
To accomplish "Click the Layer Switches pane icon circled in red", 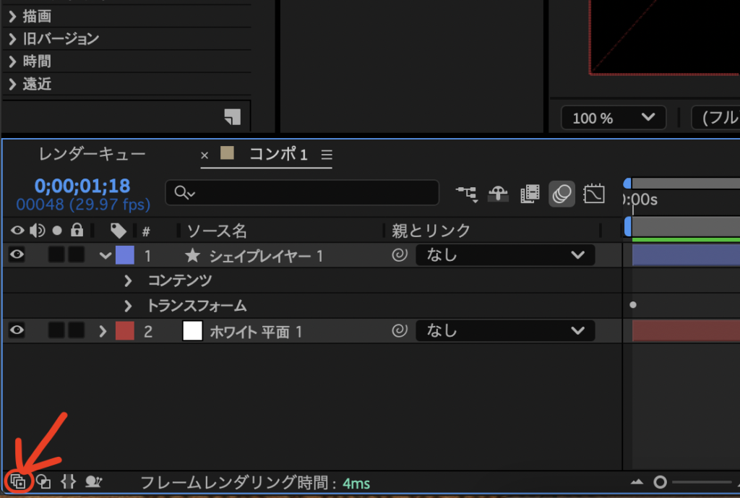I will click(x=18, y=481).
